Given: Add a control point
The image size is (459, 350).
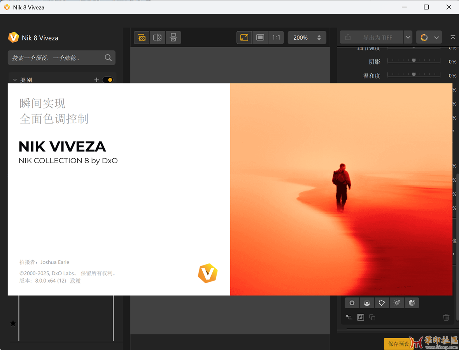Looking at the screenshot, I should 352,303.
